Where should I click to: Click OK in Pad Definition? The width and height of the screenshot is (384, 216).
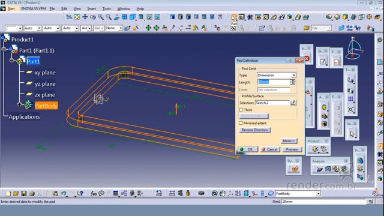[x=248, y=149]
